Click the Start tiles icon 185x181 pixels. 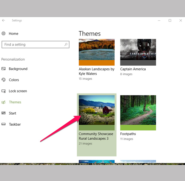click(x=3, y=113)
